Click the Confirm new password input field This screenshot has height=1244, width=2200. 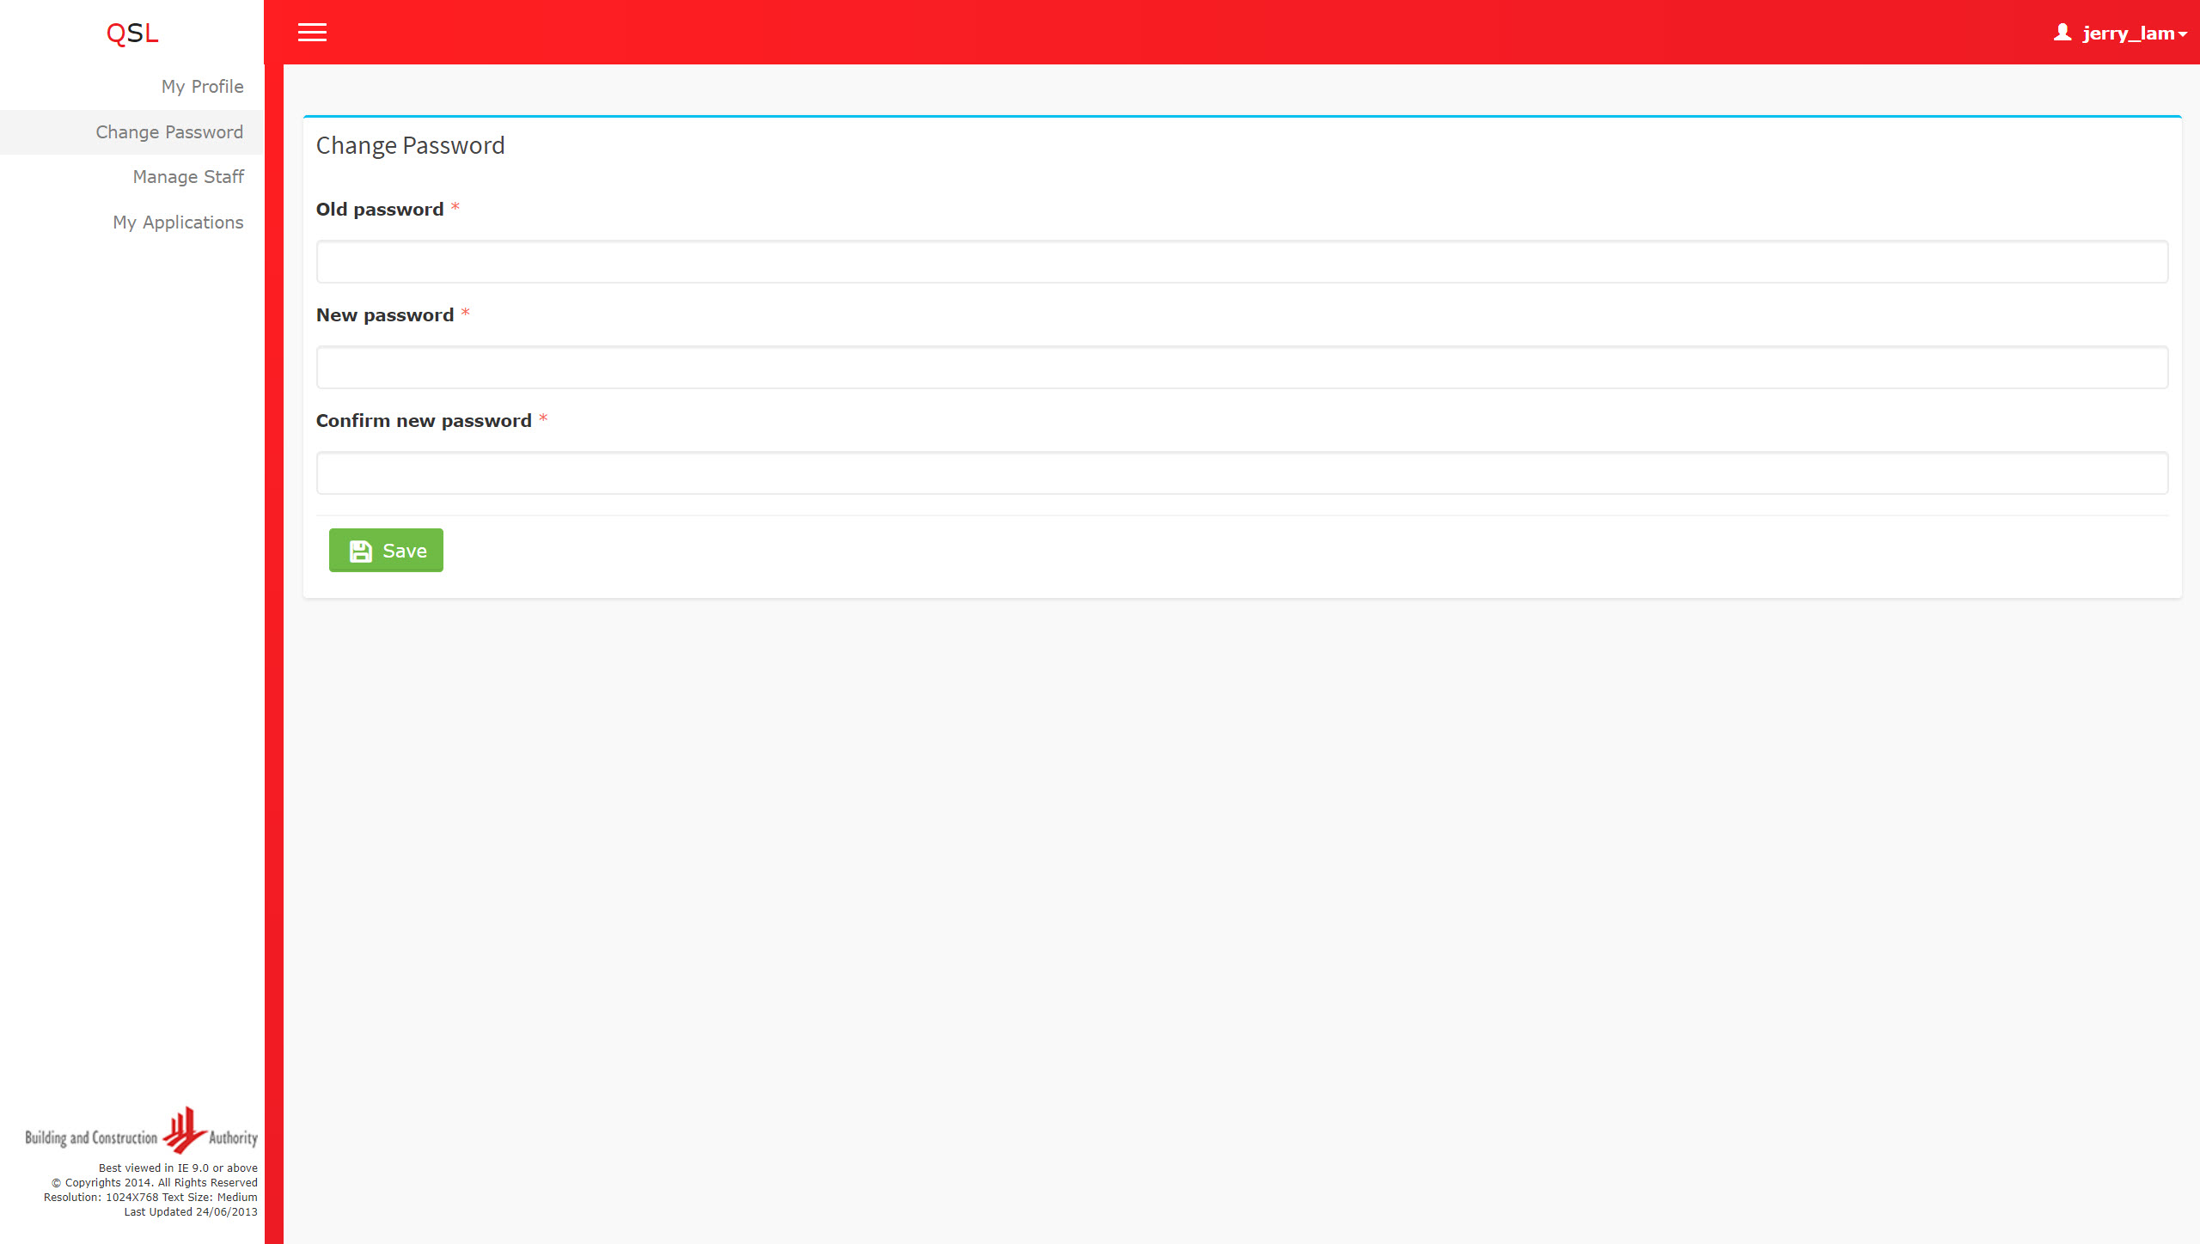(x=1241, y=471)
